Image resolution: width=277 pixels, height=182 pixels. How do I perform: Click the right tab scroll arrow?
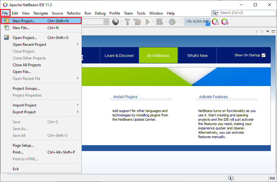262,32
